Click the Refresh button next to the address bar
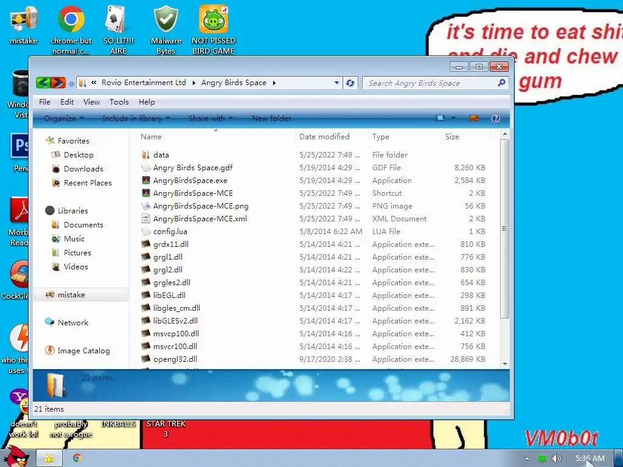623x467 pixels. [x=350, y=83]
